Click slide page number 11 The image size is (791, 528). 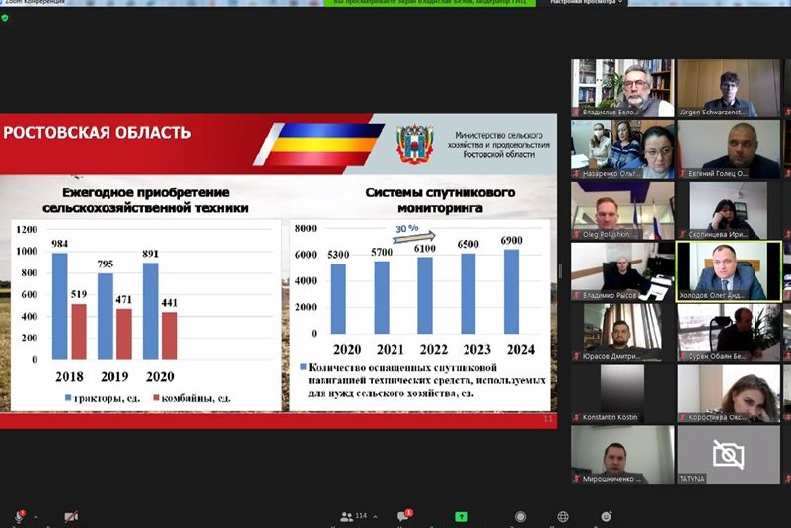point(548,419)
